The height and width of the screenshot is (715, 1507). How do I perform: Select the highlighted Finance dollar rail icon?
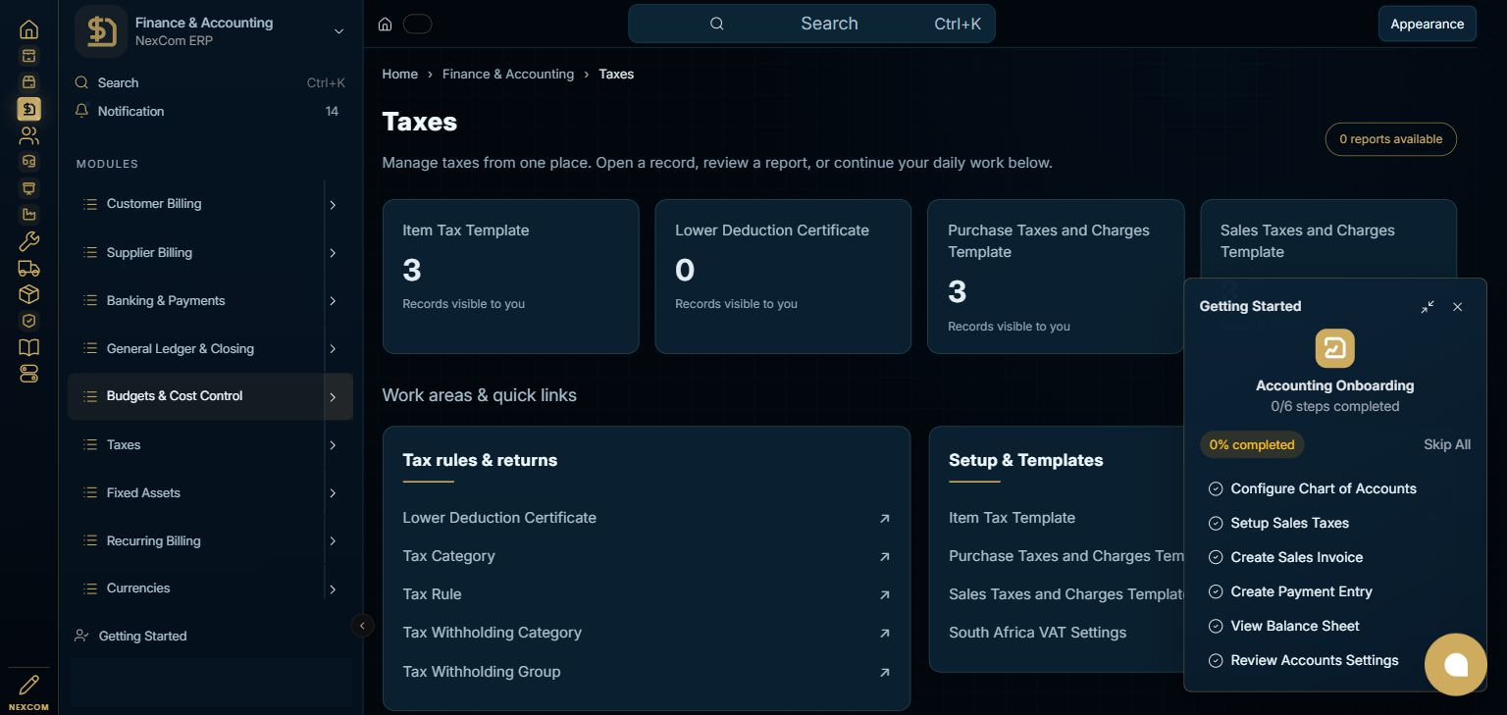pos(28,109)
